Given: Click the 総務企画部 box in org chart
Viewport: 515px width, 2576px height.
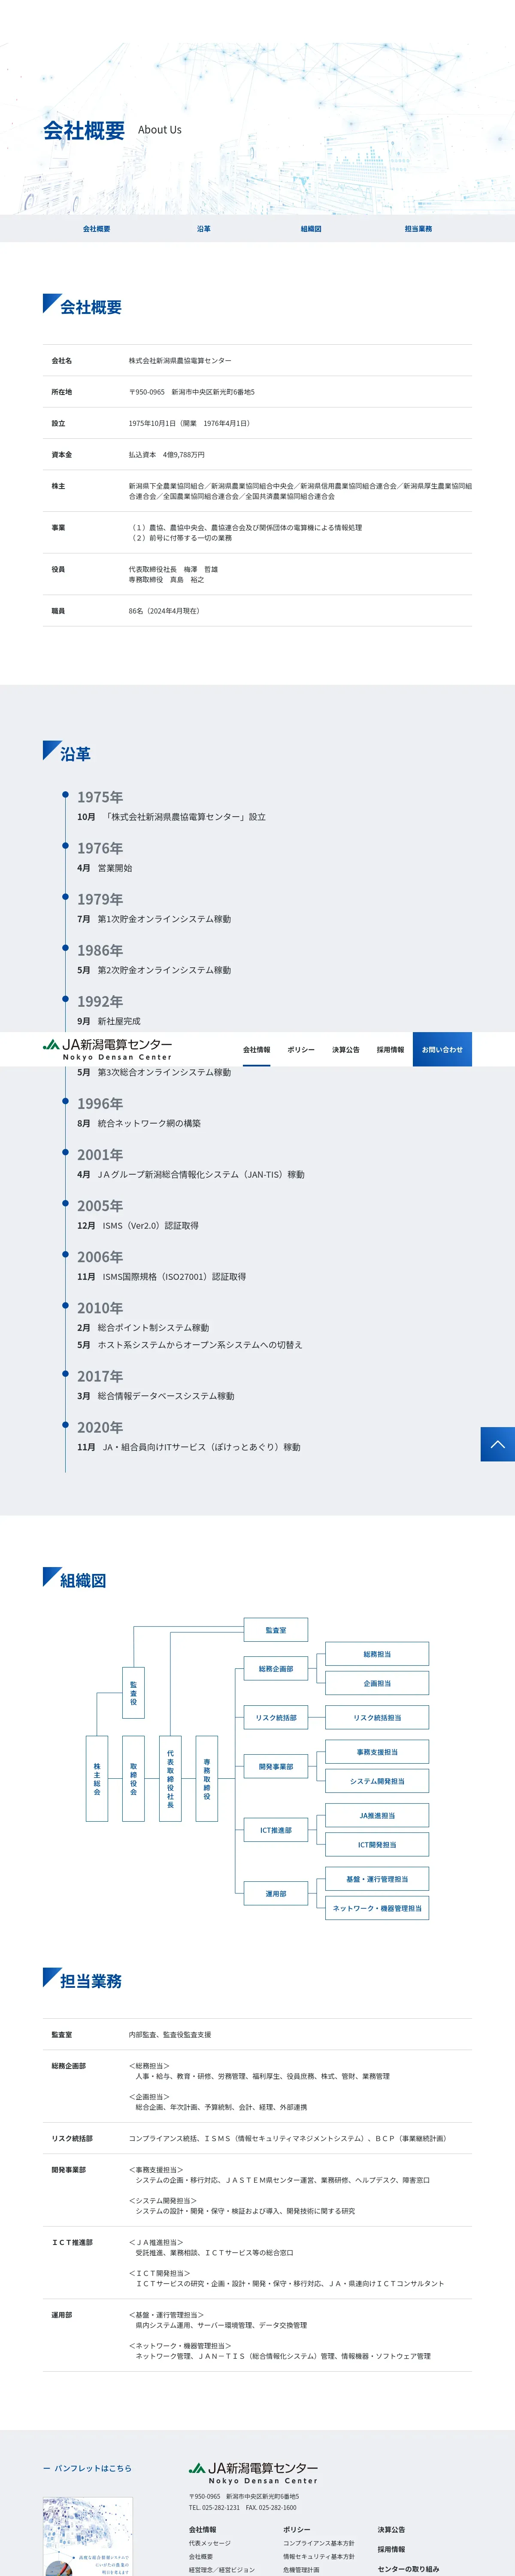Looking at the screenshot, I should 276,1668.
